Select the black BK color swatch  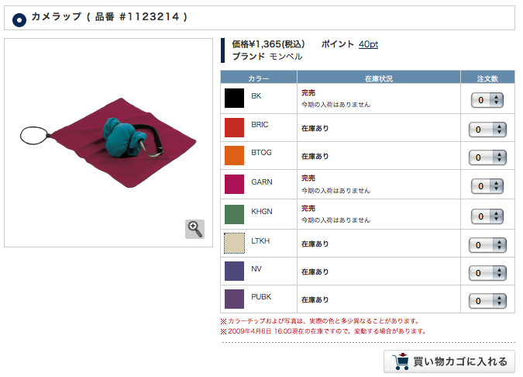pos(234,99)
